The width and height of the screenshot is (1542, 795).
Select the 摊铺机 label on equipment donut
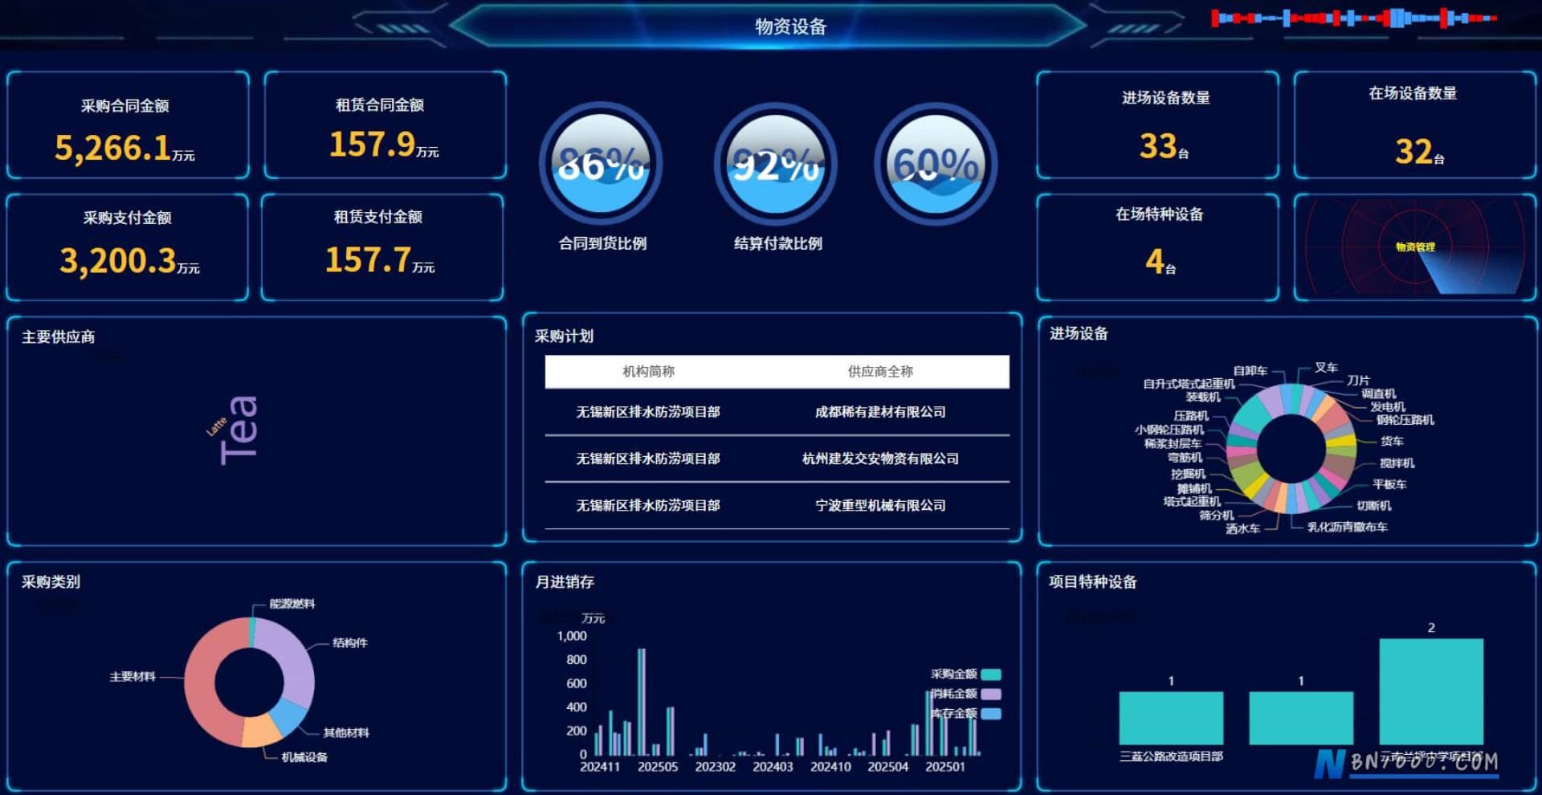(x=1194, y=488)
